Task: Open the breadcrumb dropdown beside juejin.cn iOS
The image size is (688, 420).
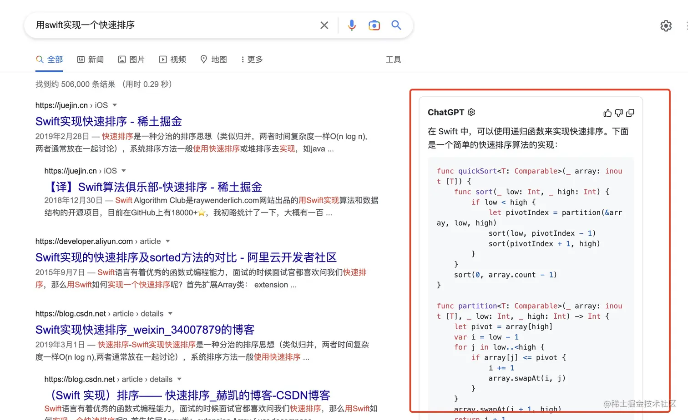Action: click(114, 105)
